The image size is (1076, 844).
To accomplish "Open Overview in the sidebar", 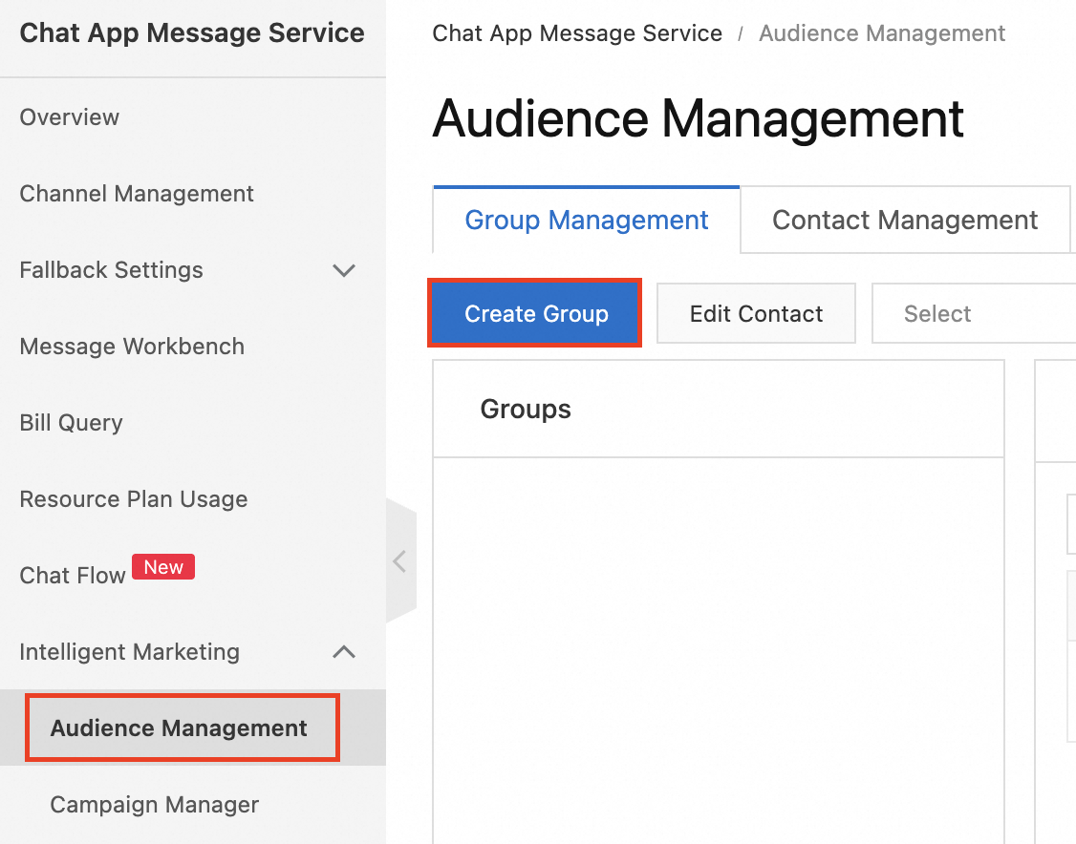I will click(x=70, y=117).
